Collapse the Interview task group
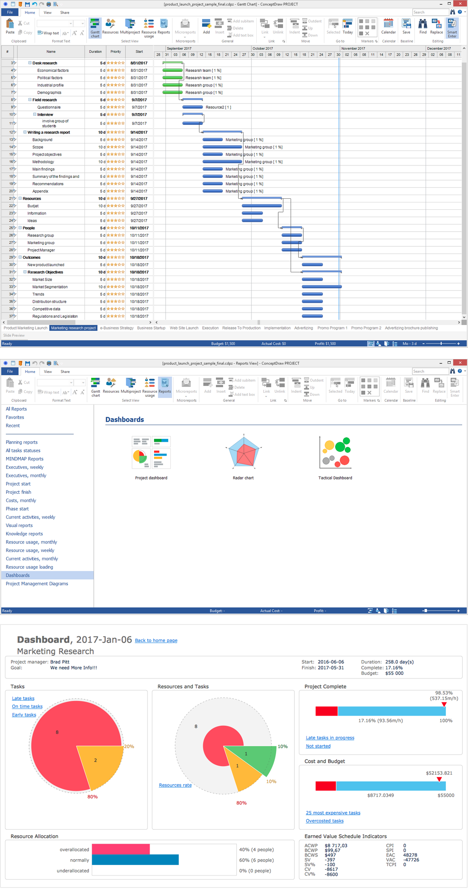Viewport: 468px width, 889px height. pyautogui.click(x=35, y=114)
